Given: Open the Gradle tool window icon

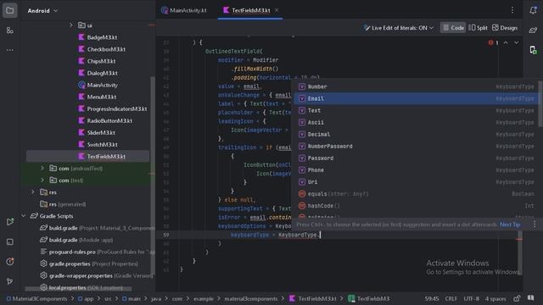Looking at the screenshot, I should pos(533,30).
